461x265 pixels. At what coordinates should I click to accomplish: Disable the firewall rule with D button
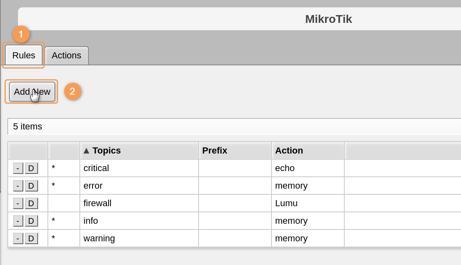click(31, 203)
